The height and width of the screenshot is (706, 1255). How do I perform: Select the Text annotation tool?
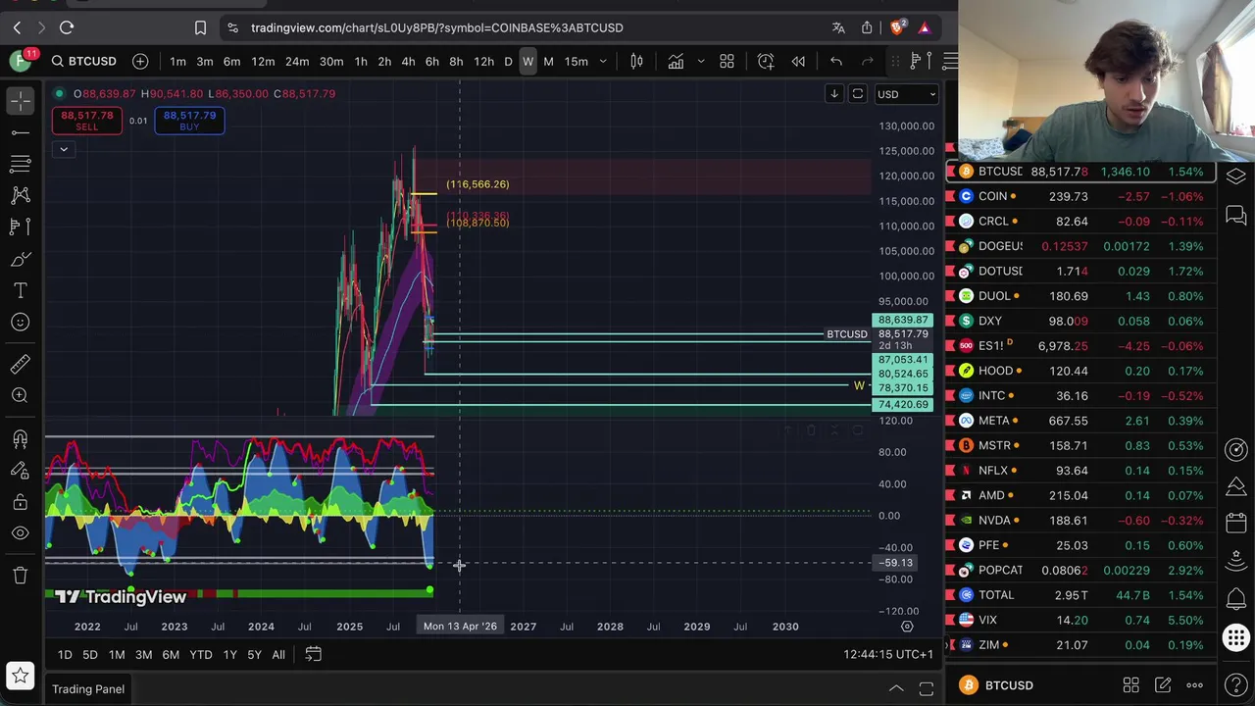point(21,290)
